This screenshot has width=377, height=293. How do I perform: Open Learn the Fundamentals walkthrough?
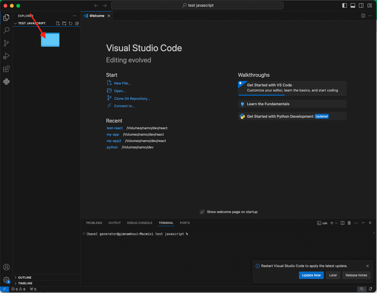click(x=292, y=104)
